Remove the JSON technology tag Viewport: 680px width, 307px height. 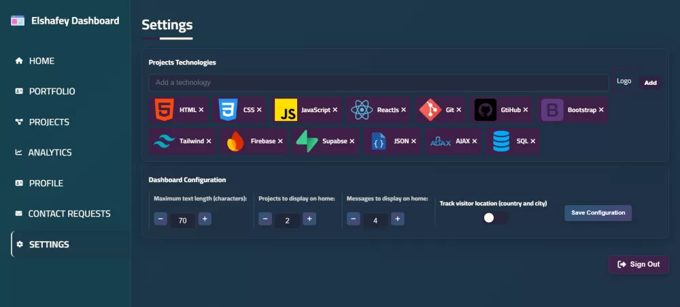coord(413,141)
